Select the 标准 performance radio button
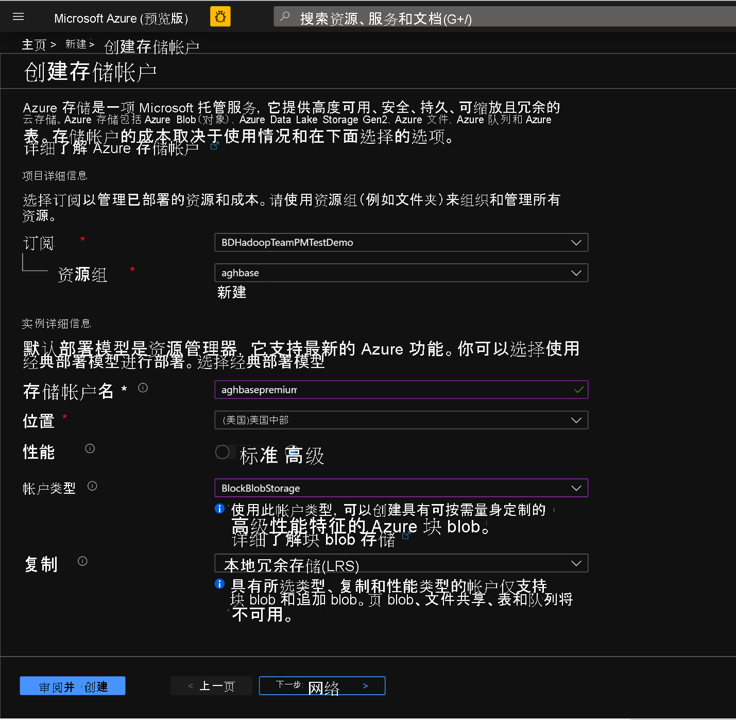 point(222,452)
